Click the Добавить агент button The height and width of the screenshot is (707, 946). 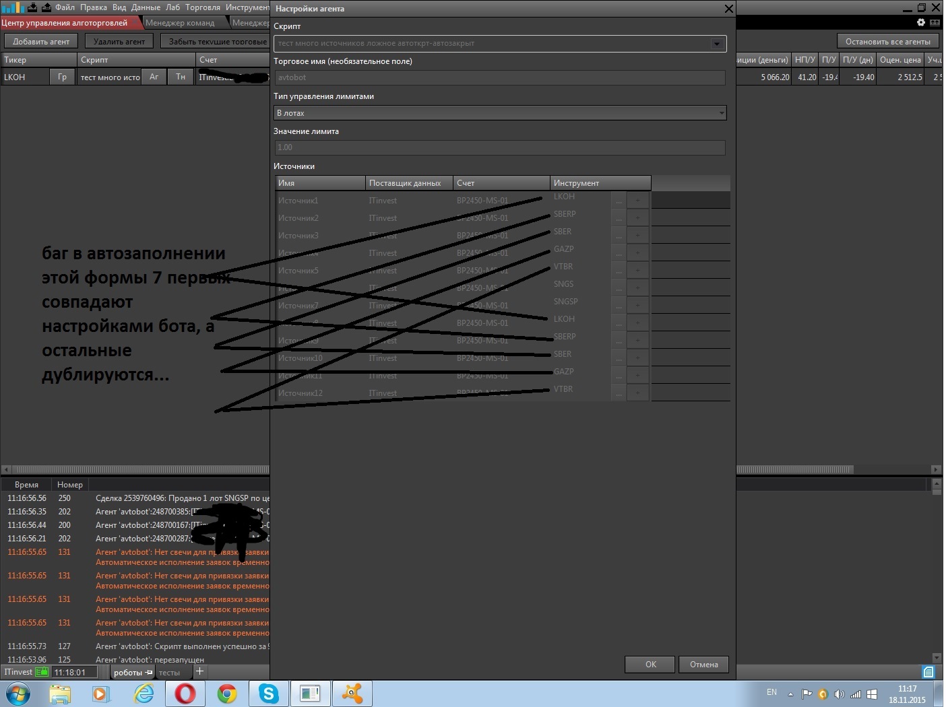41,42
